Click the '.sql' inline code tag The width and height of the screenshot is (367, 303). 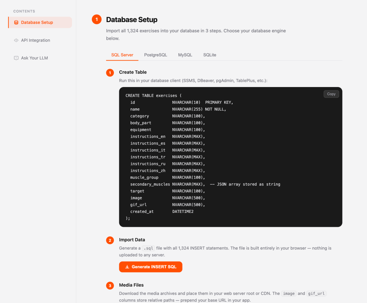click(148, 248)
